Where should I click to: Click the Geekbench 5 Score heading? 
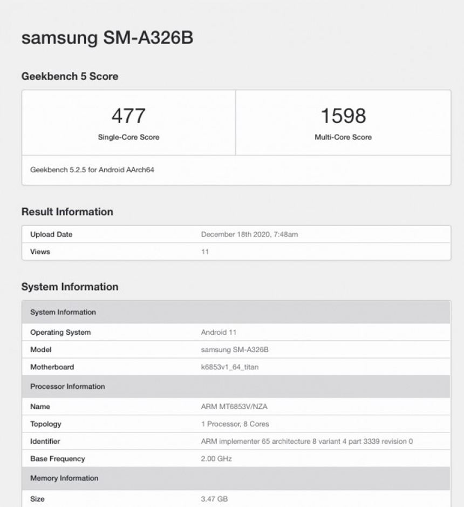[x=70, y=77]
